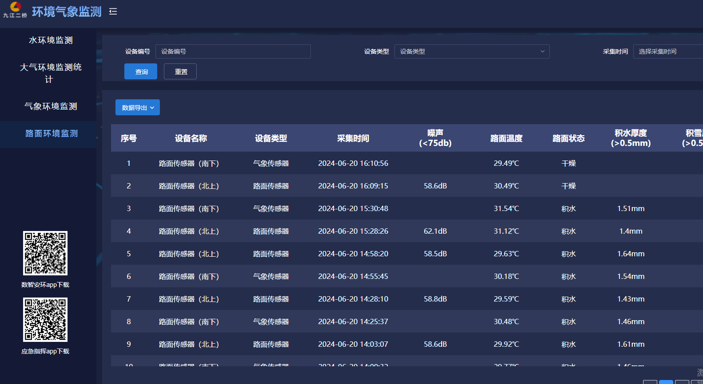Click the 重置 button

(180, 72)
